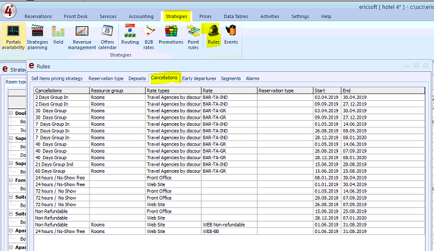Image resolution: width=434 pixels, height=251 pixels.
Task: Sort by Reservation type column header
Action: click(285, 91)
